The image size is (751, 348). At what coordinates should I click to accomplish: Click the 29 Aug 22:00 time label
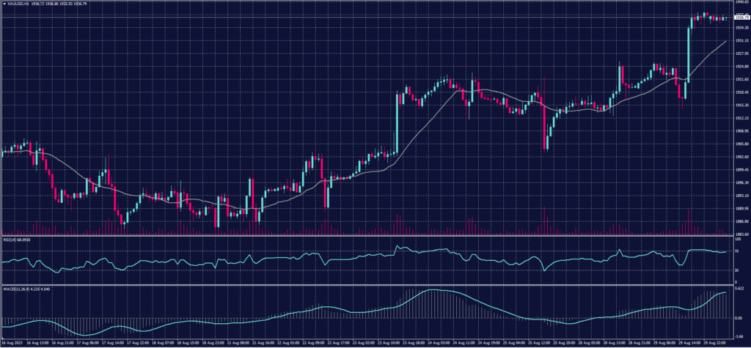tap(717, 342)
